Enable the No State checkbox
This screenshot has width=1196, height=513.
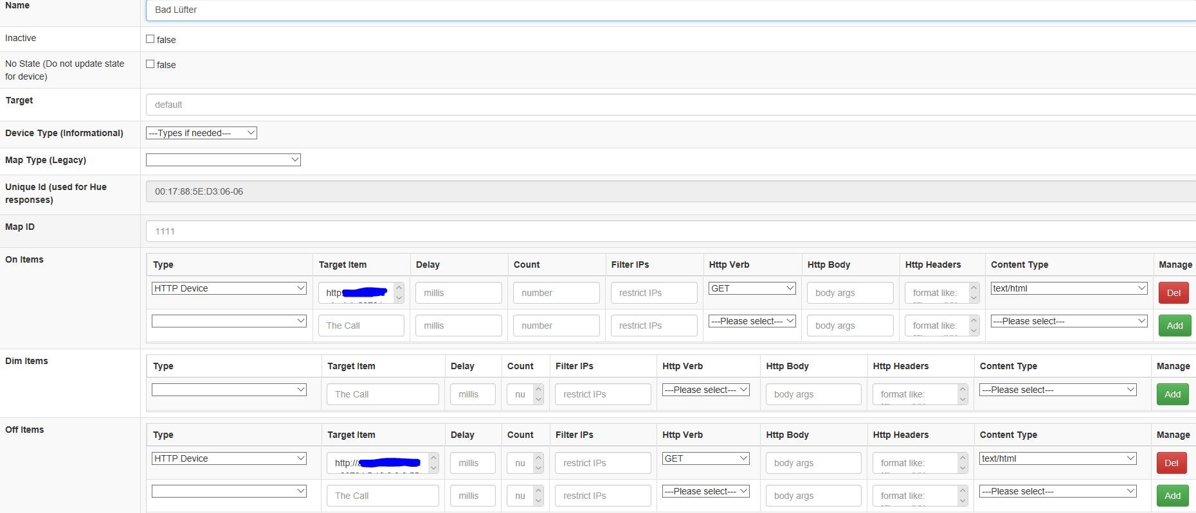pos(150,64)
